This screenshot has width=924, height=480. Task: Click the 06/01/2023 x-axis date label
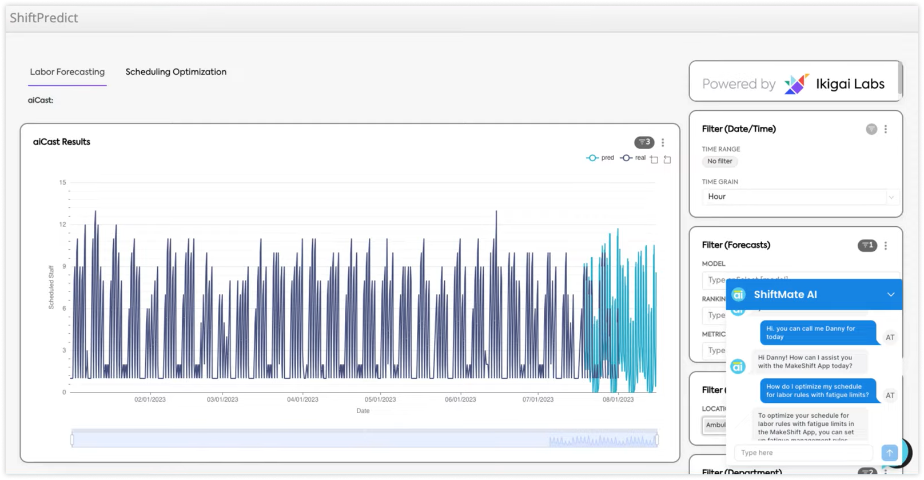tap(460, 399)
